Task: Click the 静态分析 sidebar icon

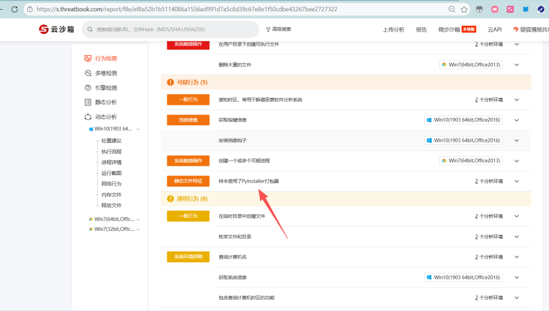Action: click(88, 102)
